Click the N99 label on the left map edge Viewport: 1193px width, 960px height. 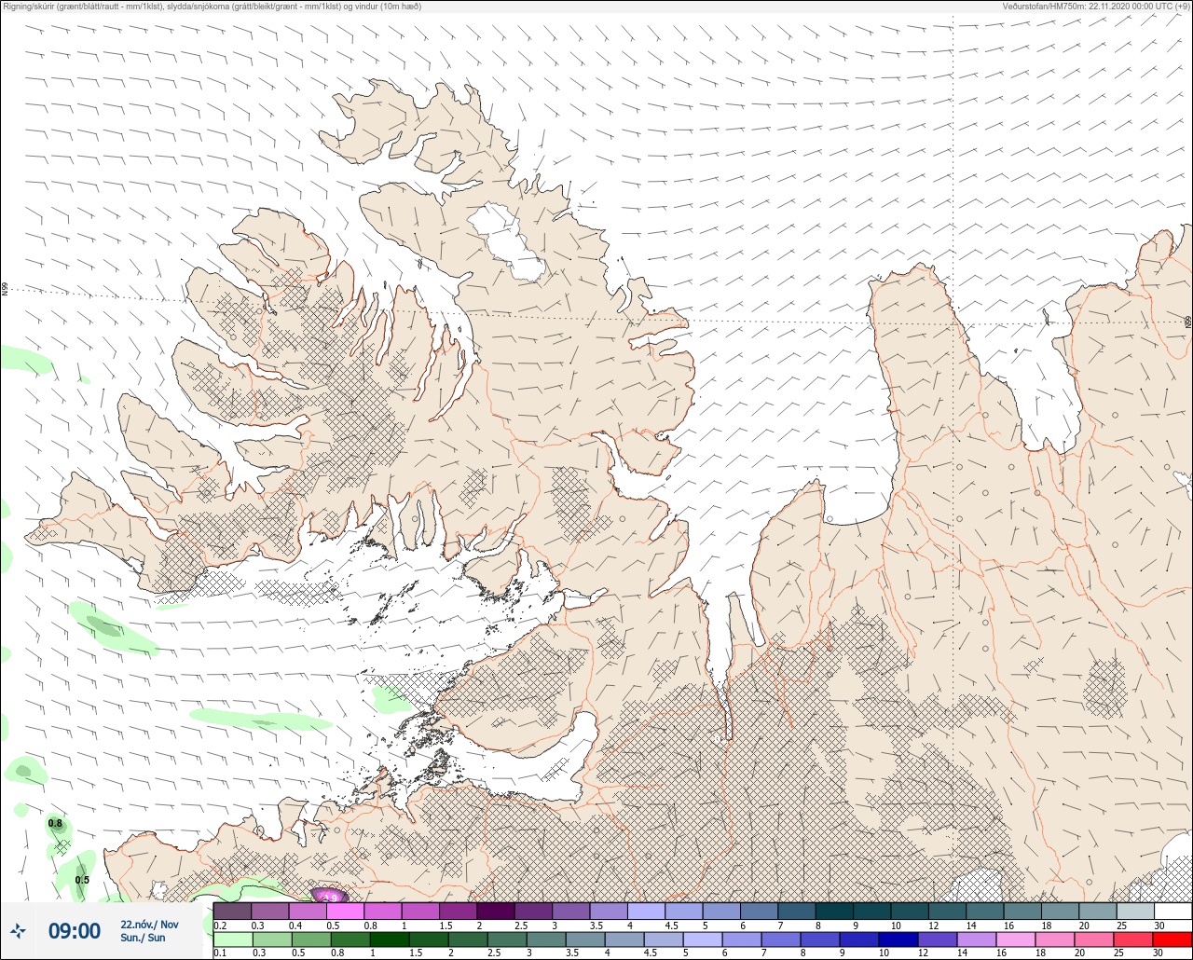click(x=5, y=290)
